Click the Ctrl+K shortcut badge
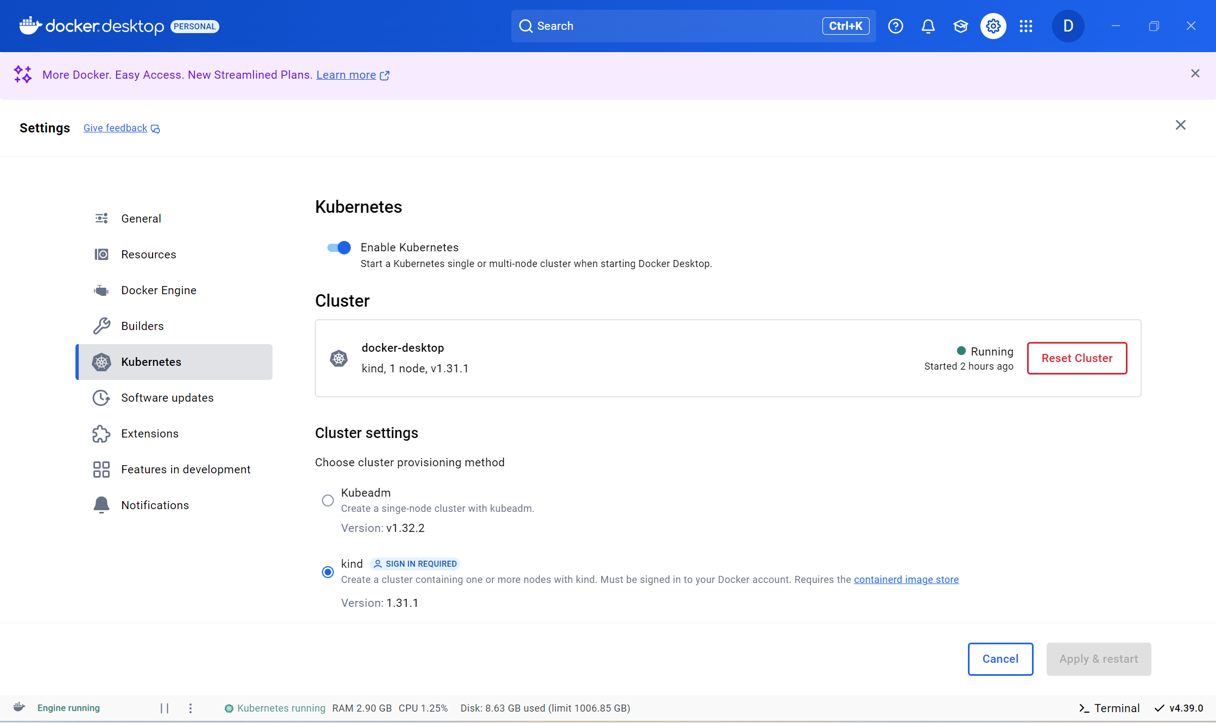 coord(846,26)
